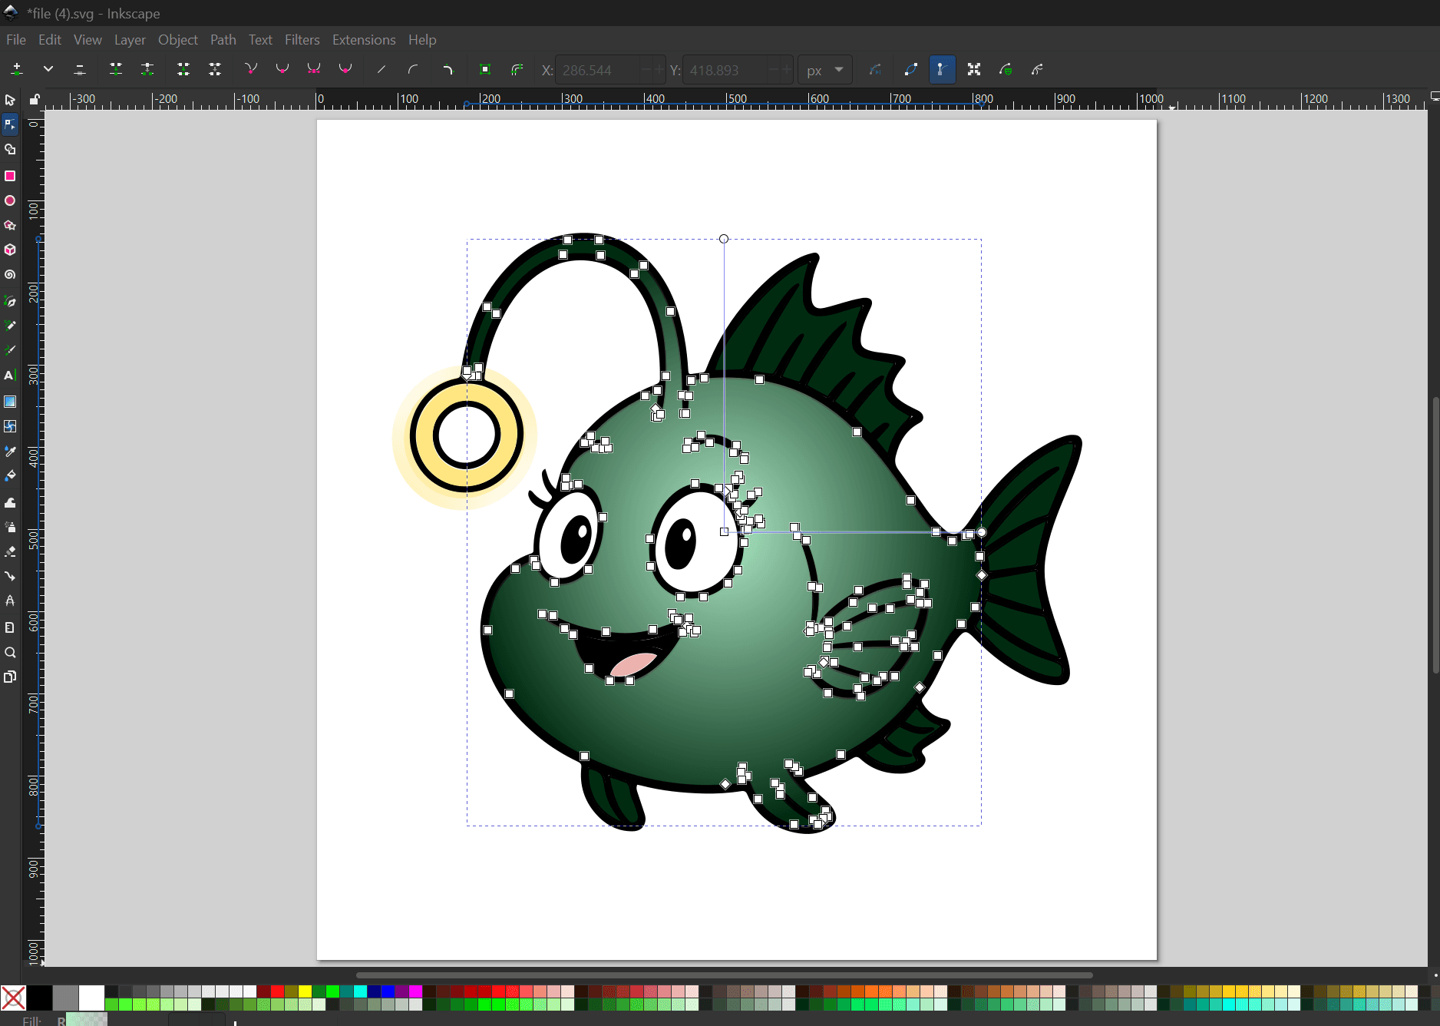Image resolution: width=1440 pixels, height=1026 pixels.
Task: Select the Selector arrow tool
Action: (x=10, y=101)
